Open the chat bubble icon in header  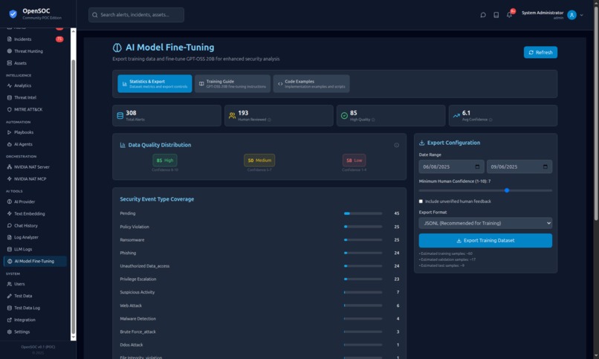click(483, 15)
